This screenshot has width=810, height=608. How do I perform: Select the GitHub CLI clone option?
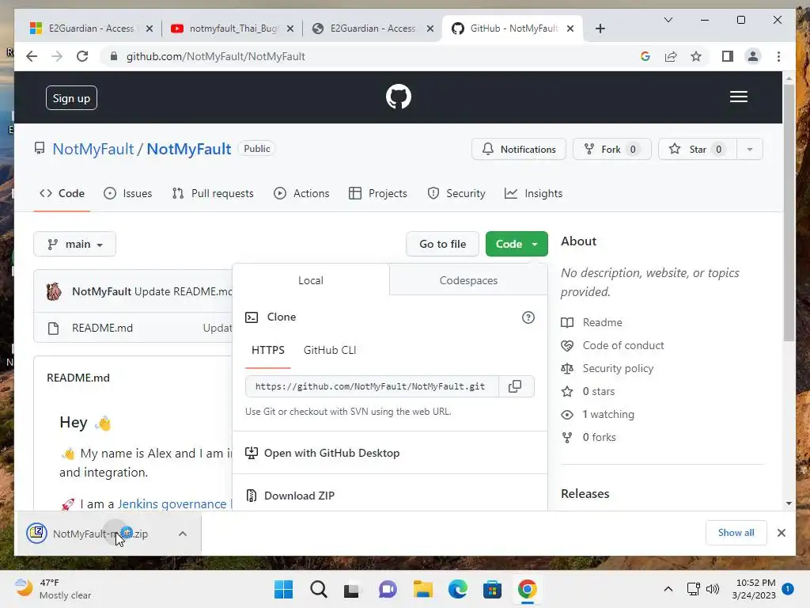tap(330, 350)
